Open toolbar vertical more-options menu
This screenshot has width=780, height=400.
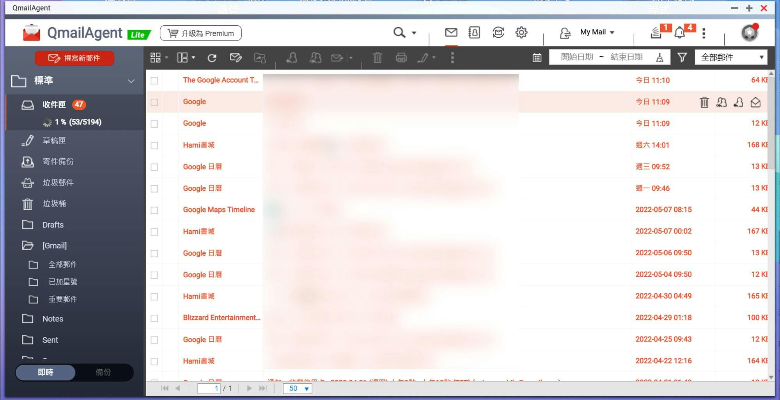click(x=452, y=58)
